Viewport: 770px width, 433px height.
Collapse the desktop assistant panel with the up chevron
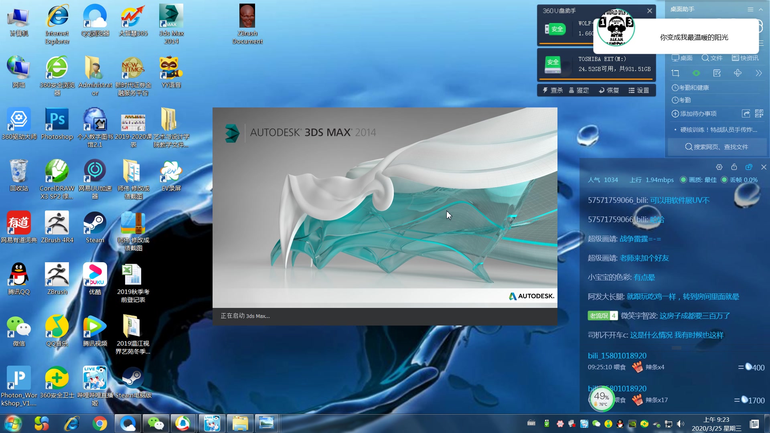[761, 9]
